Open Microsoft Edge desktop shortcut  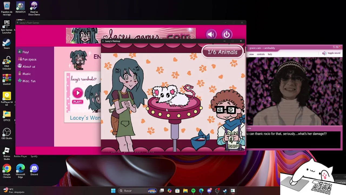pos(20,171)
